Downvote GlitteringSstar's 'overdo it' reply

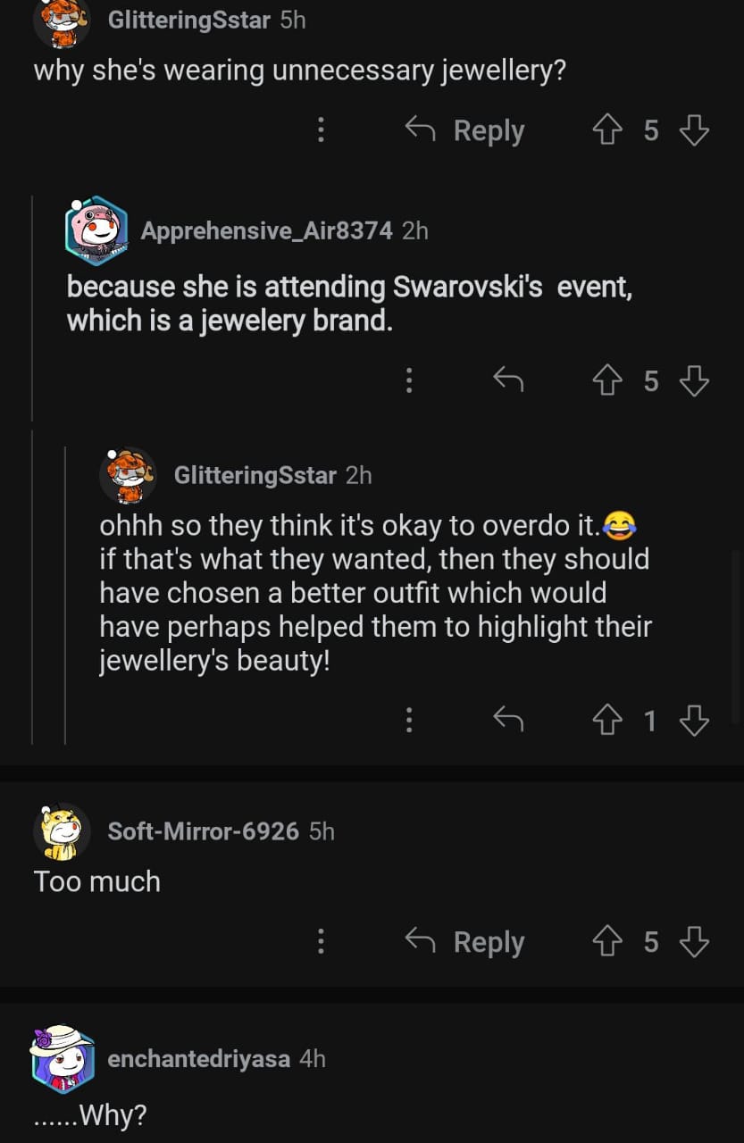click(694, 720)
